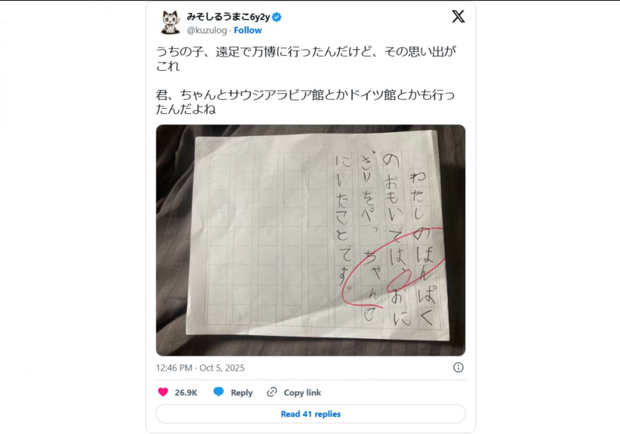Open the Read 41 replies button
620x434 pixels.
310,414
